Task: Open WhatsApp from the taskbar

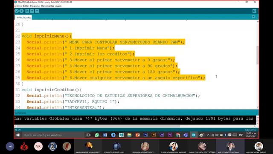Action: 97,135
